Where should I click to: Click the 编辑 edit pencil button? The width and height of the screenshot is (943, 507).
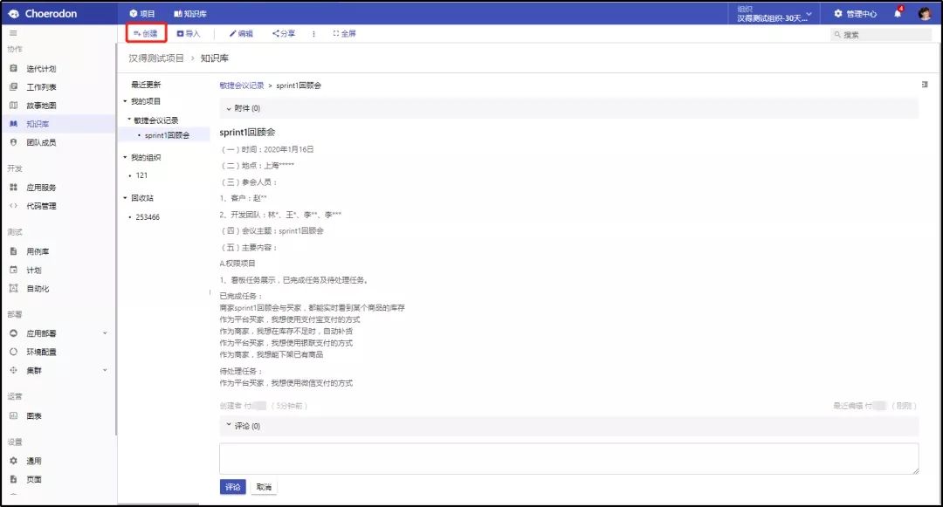[241, 34]
